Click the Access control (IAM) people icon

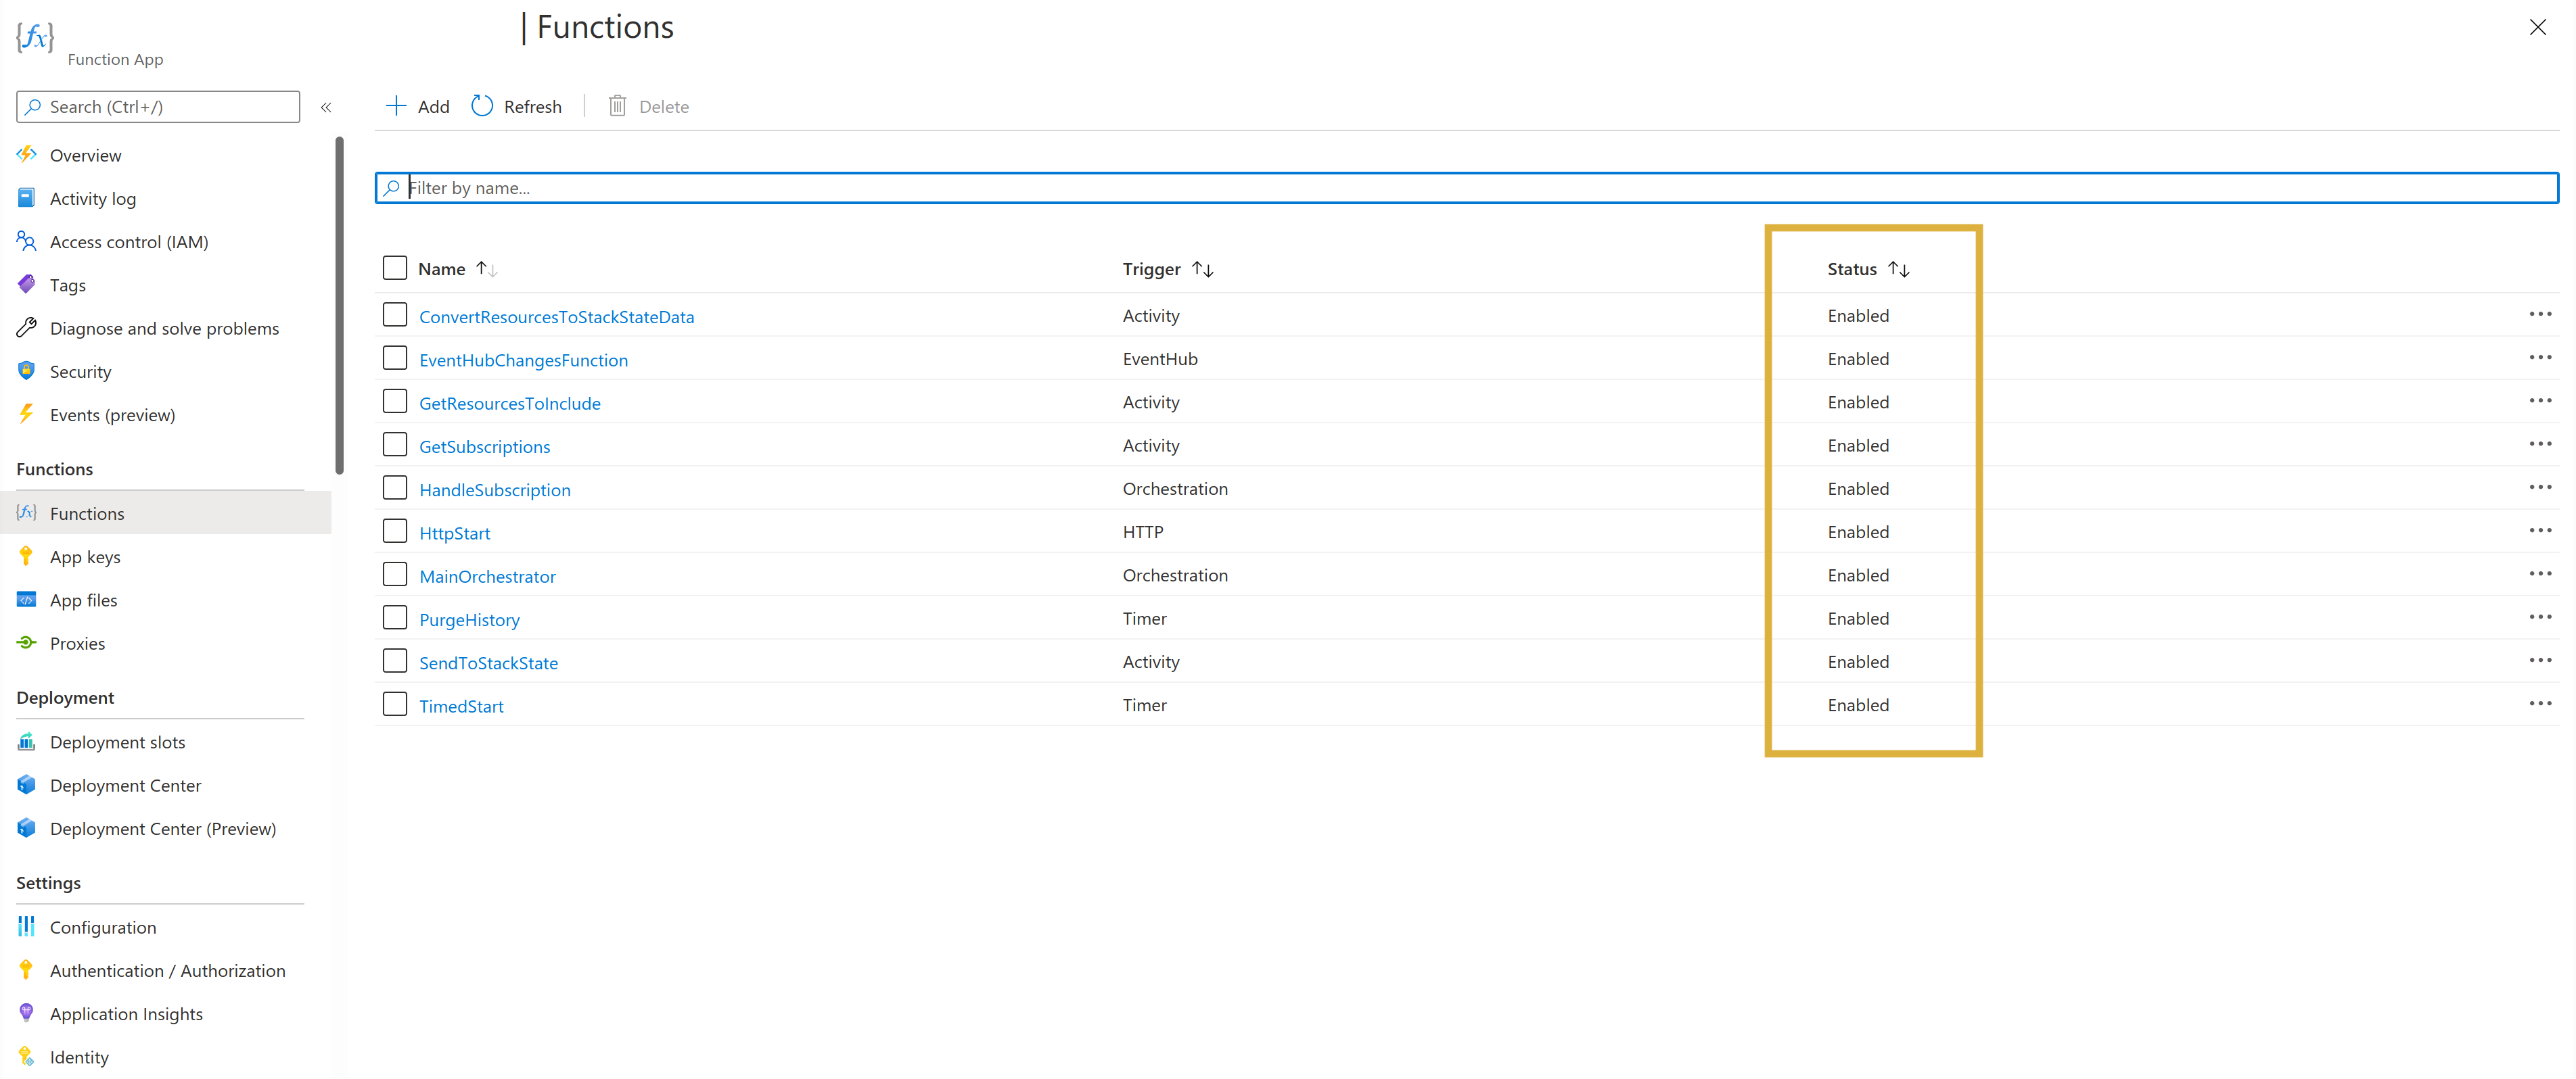pyautogui.click(x=27, y=241)
